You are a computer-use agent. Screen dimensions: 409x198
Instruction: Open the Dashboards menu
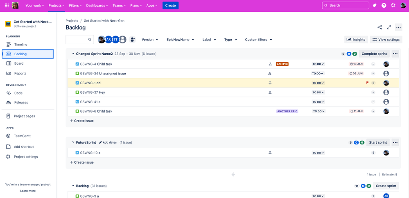[97, 5]
